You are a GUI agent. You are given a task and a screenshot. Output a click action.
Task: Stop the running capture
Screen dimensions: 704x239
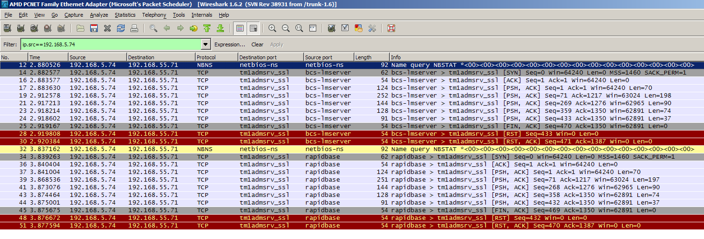point(48,28)
